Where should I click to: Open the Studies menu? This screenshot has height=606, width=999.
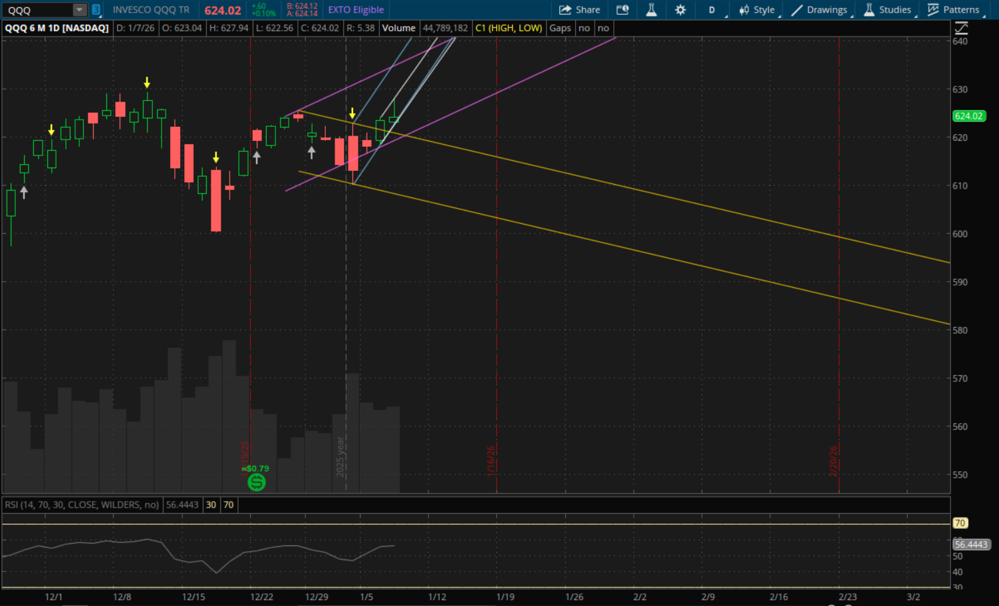click(887, 10)
